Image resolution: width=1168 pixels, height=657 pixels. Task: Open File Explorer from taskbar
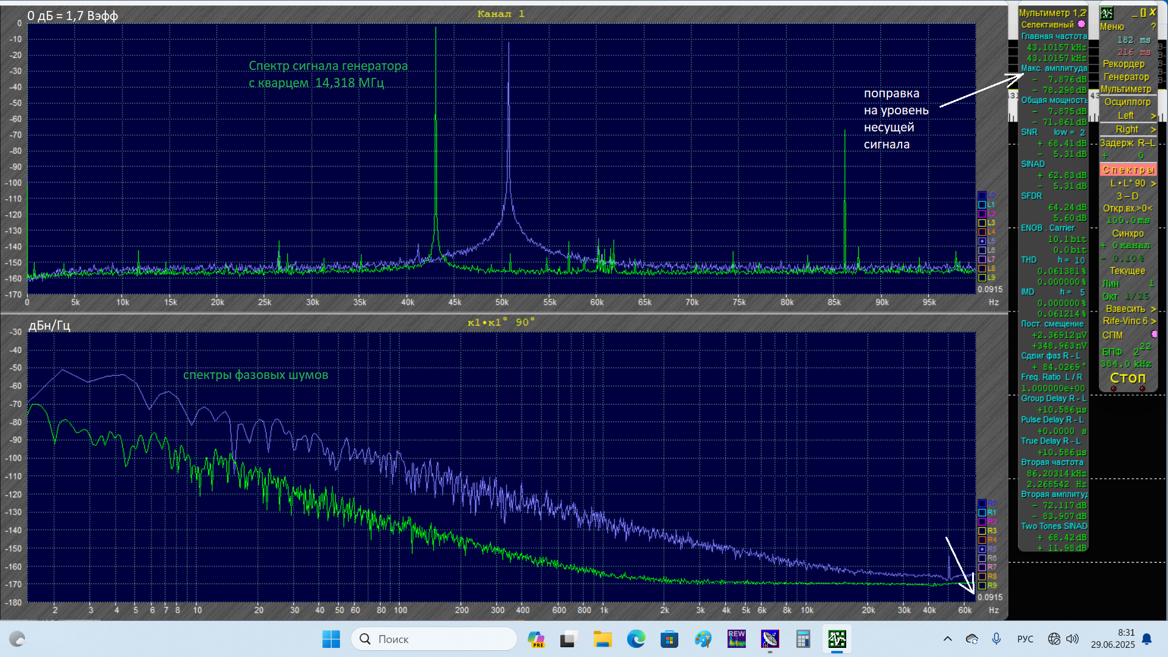[602, 639]
